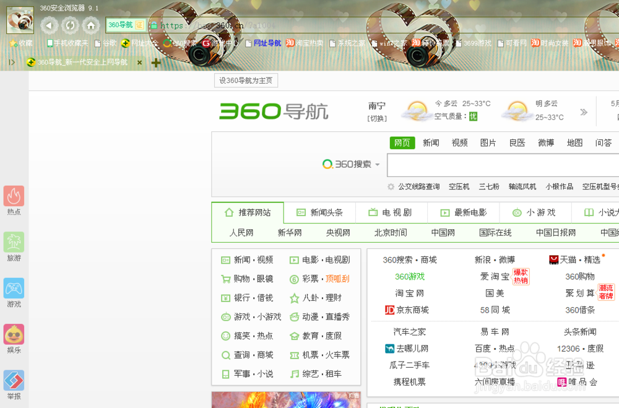The height and width of the screenshot is (408, 619).
Task: Open 游戏中心 bookmark
Action: pyautogui.click(x=221, y=43)
